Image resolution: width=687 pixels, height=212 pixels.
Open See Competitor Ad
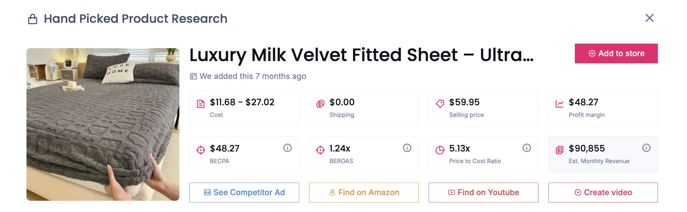[x=244, y=192]
